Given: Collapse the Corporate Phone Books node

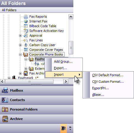Looking at the screenshot, I should pyautogui.click(x=20, y=54).
